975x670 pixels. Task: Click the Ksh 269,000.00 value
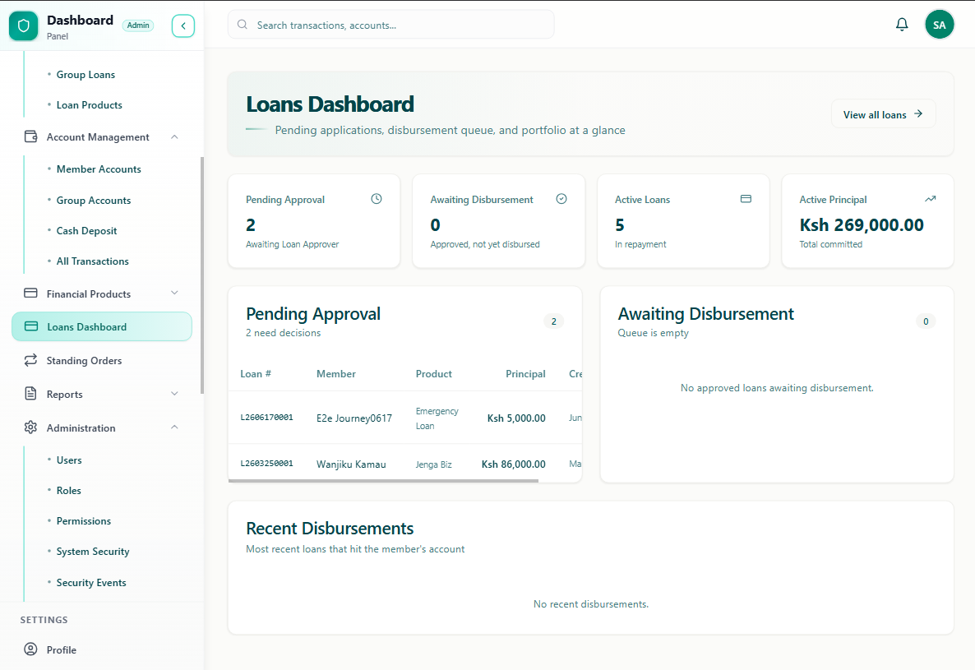pyautogui.click(x=862, y=224)
